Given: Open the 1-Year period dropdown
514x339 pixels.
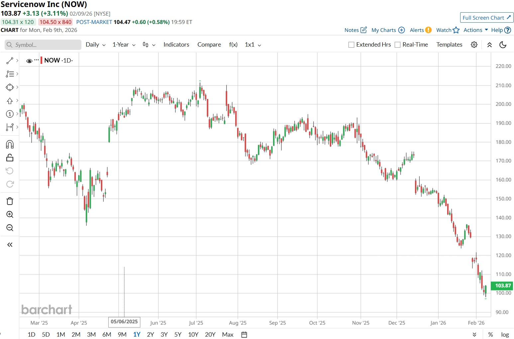Looking at the screenshot, I should click(124, 45).
